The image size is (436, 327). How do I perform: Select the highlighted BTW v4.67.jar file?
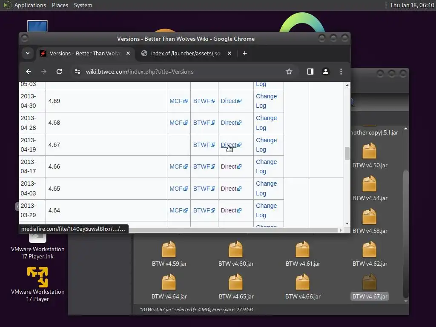click(x=370, y=287)
